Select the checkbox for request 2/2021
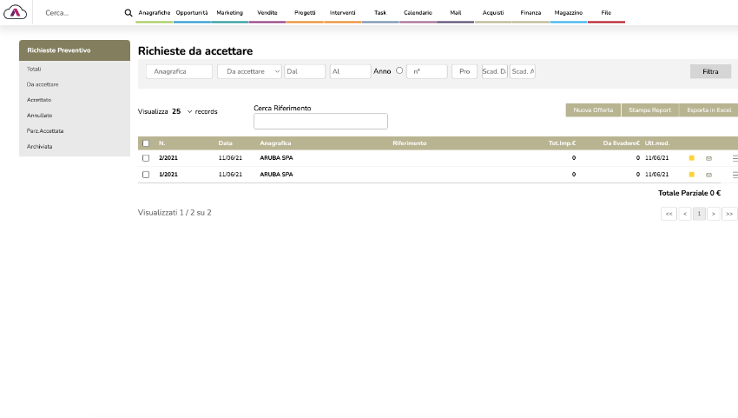Screen dimensions: 738x418 point(146,158)
